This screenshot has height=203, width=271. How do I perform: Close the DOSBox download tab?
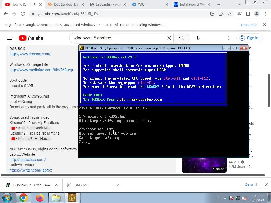coord(83,4)
